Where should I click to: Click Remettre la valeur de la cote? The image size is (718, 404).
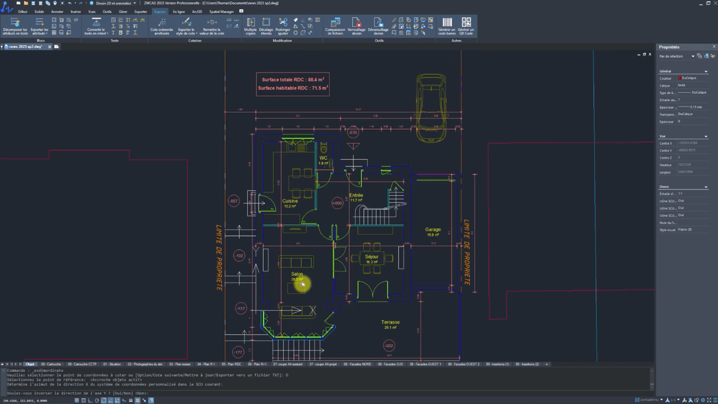click(212, 26)
